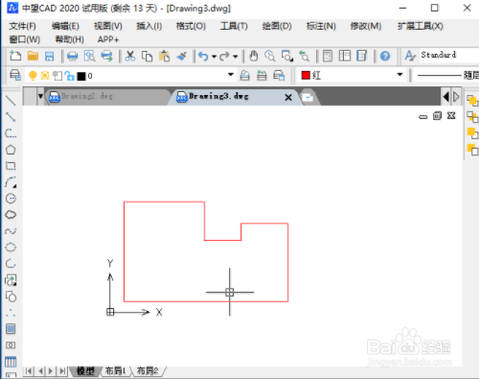Open the 绘图(D) menu

[x=277, y=26]
